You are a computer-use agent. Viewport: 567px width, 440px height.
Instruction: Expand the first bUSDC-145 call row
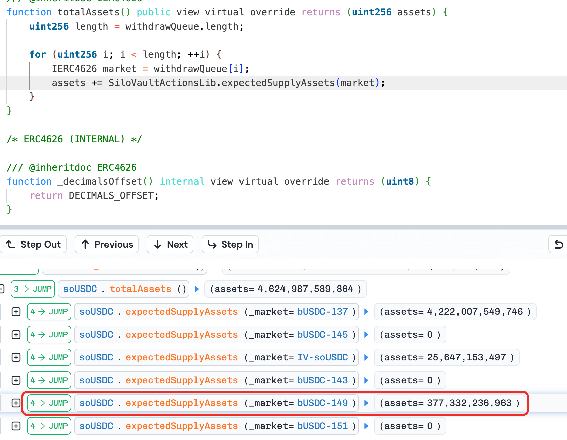tap(16, 335)
